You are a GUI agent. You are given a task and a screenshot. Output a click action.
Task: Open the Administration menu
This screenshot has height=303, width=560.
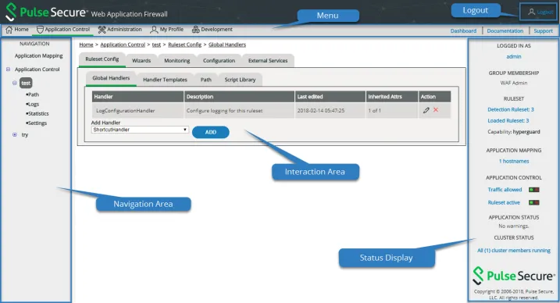point(120,30)
